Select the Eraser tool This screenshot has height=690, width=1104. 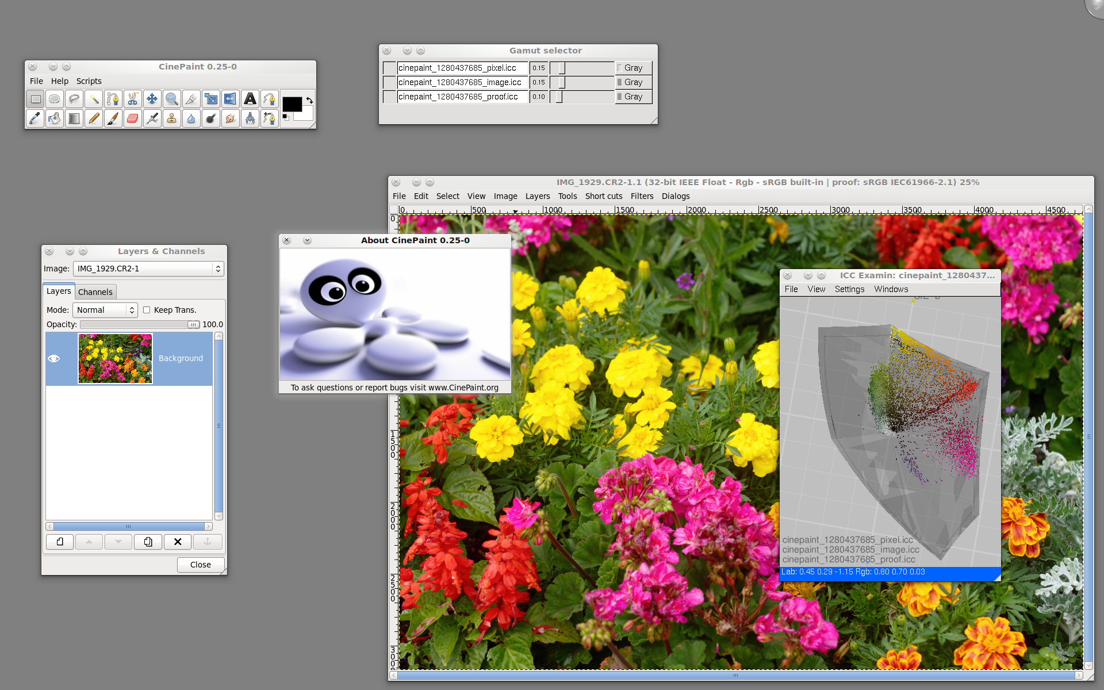coord(133,118)
